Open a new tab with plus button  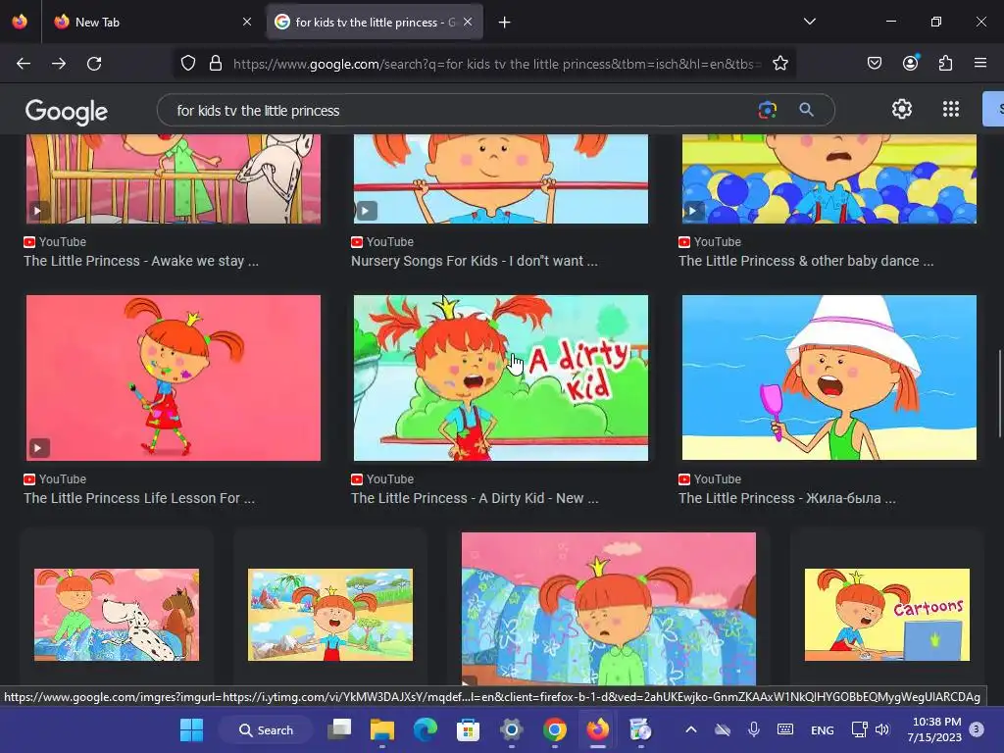pyautogui.click(x=505, y=23)
